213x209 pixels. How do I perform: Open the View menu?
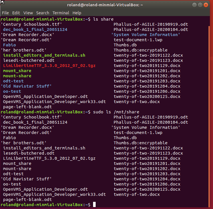28,13
